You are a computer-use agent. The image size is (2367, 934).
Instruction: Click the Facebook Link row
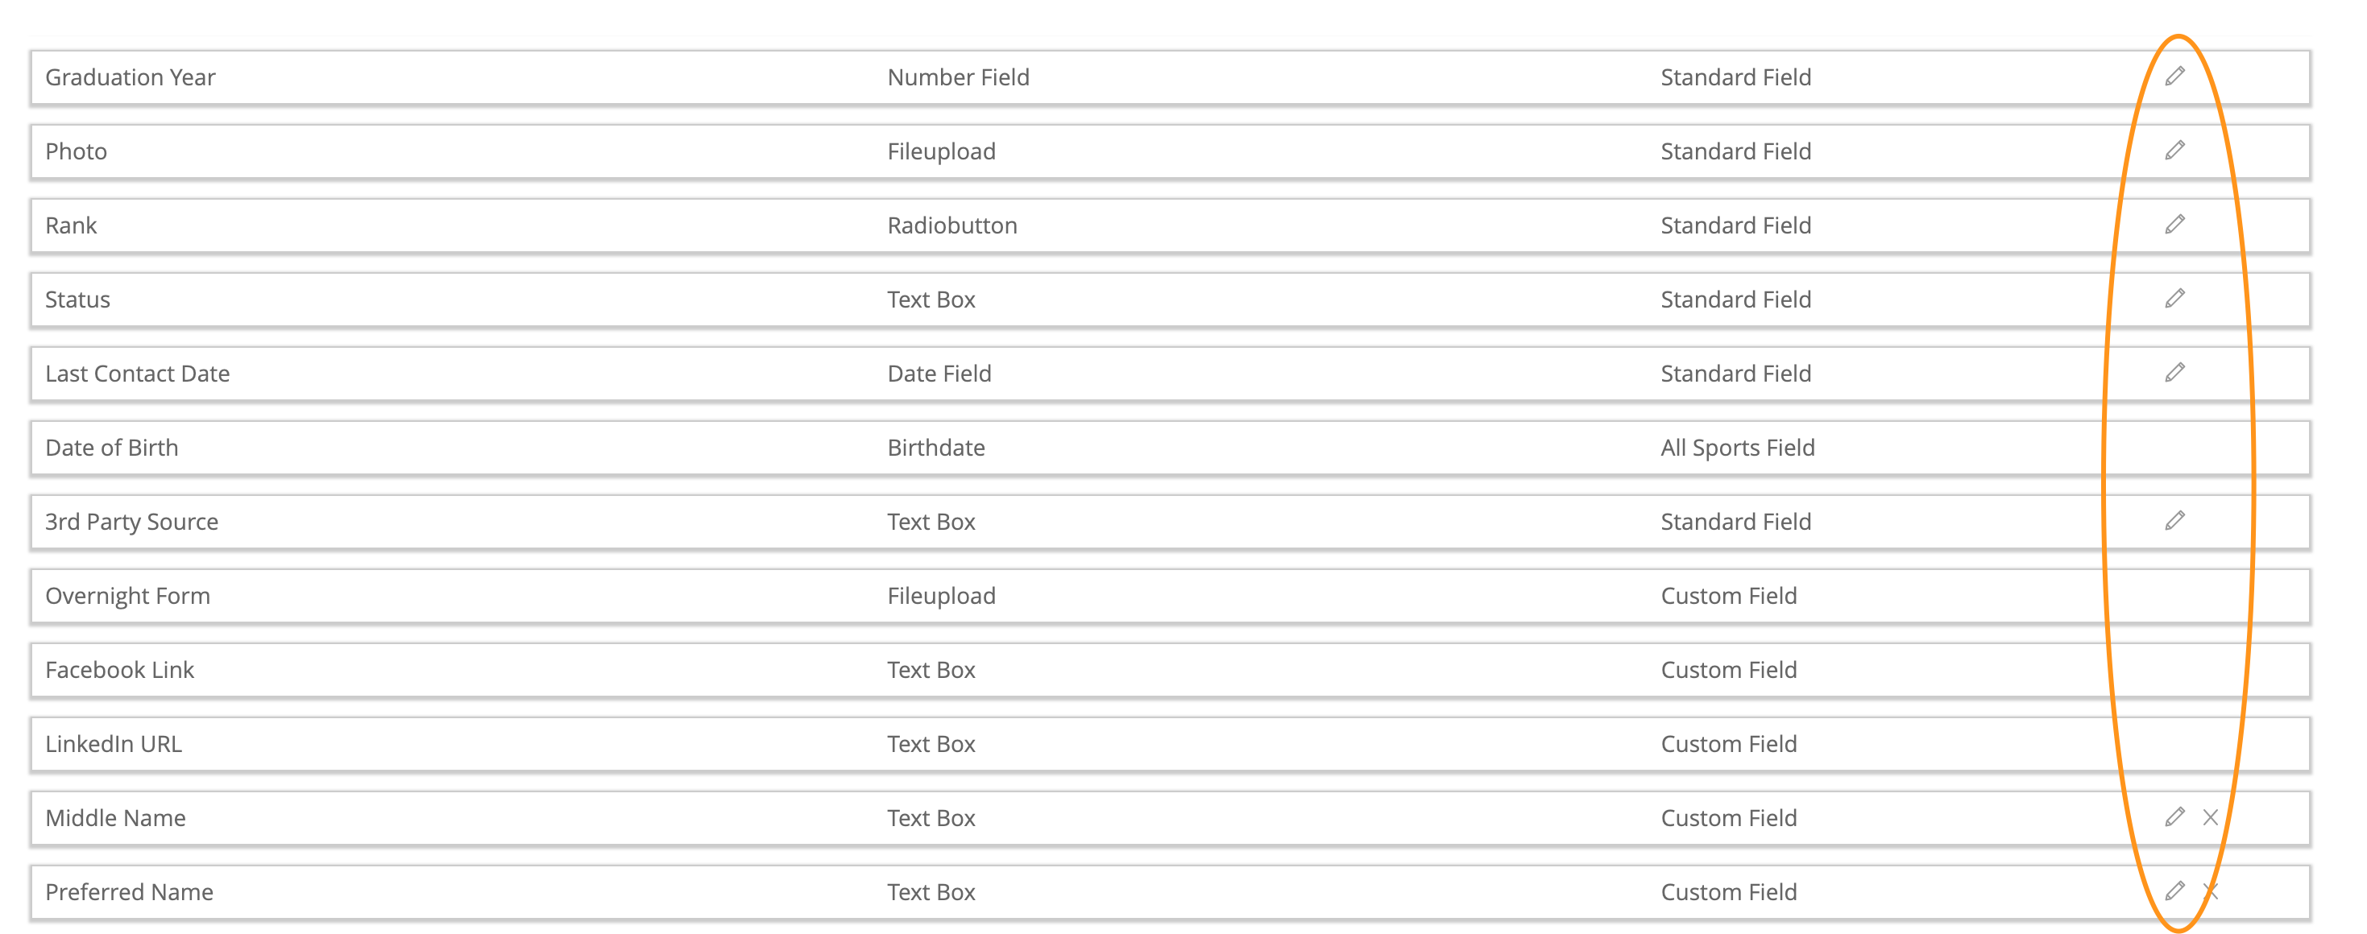click(1170, 671)
